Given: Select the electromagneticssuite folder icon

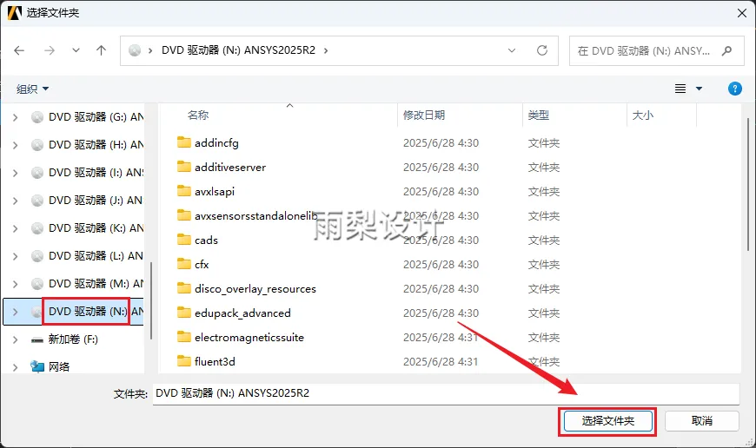Looking at the screenshot, I should pyautogui.click(x=183, y=337).
